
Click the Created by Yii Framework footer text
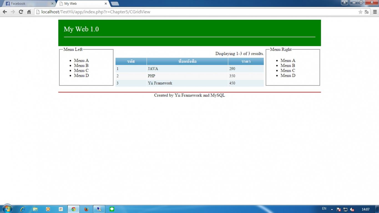pos(189,95)
